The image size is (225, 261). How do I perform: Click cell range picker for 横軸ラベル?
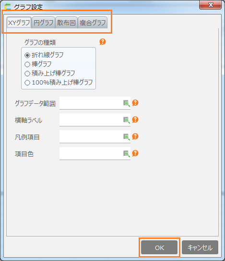pos(127,120)
